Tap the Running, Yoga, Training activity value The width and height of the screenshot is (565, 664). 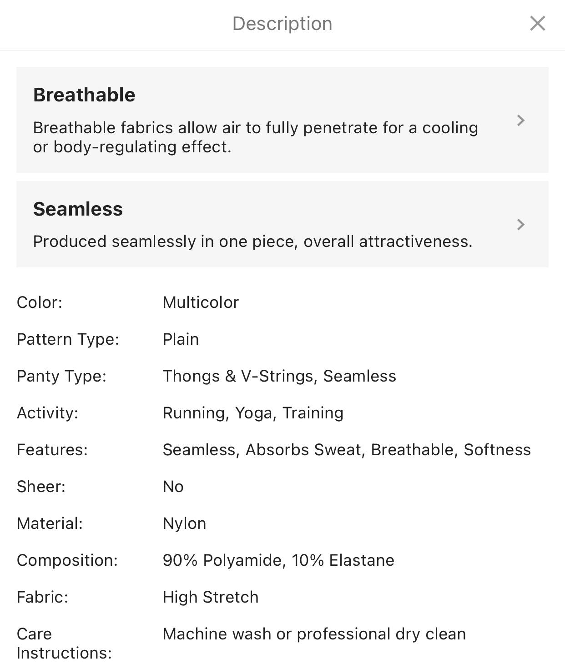(x=253, y=413)
